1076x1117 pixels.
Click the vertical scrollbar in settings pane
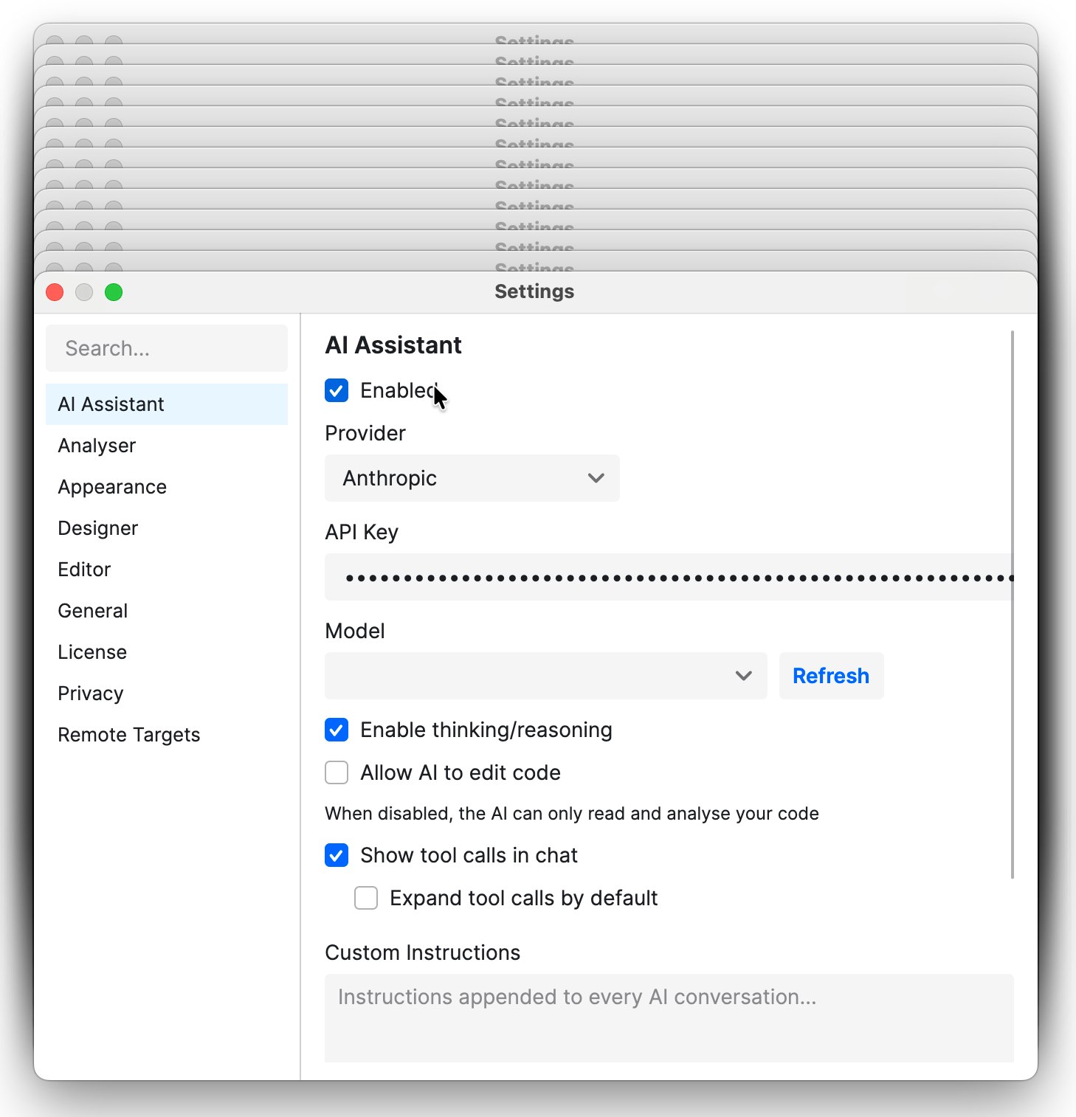[x=1013, y=605]
